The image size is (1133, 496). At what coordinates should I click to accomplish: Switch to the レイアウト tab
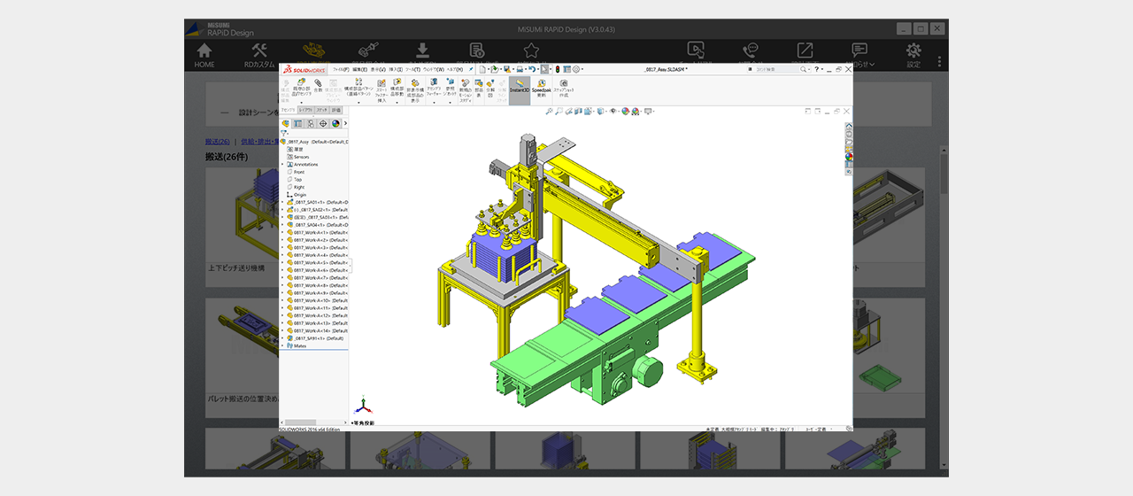pos(304,111)
